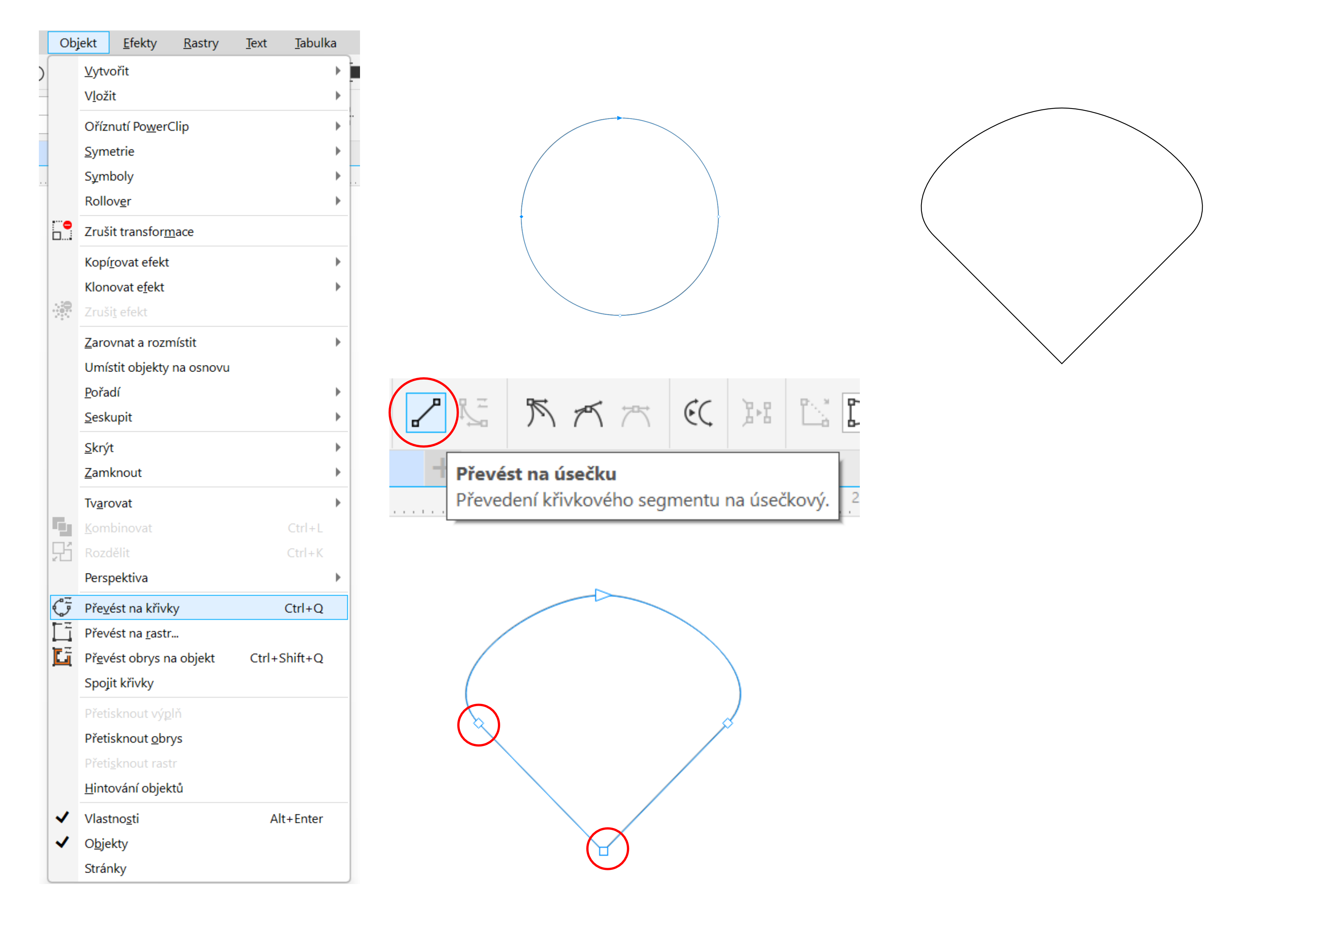Click the Zrušit transformace icon in menu
The width and height of the screenshot is (1336, 945).
click(x=62, y=231)
